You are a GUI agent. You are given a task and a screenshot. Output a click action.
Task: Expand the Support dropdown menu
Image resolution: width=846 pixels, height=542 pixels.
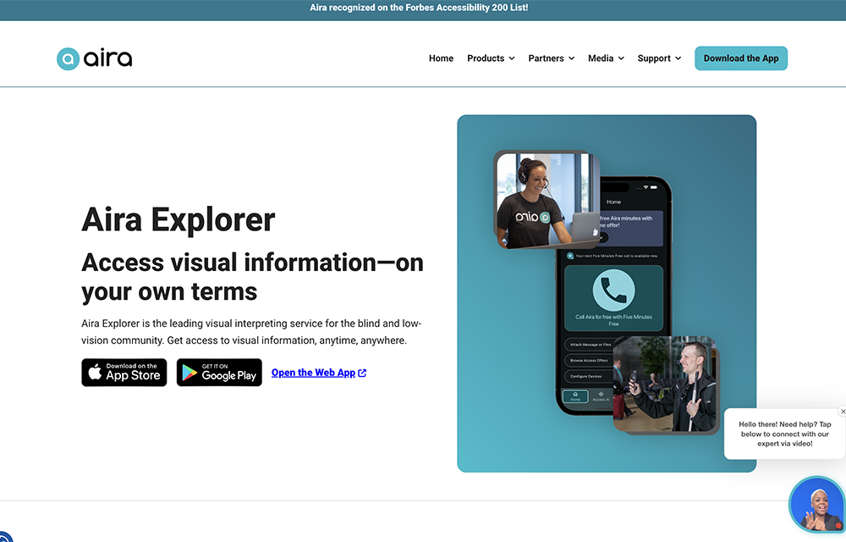tap(659, 58)
